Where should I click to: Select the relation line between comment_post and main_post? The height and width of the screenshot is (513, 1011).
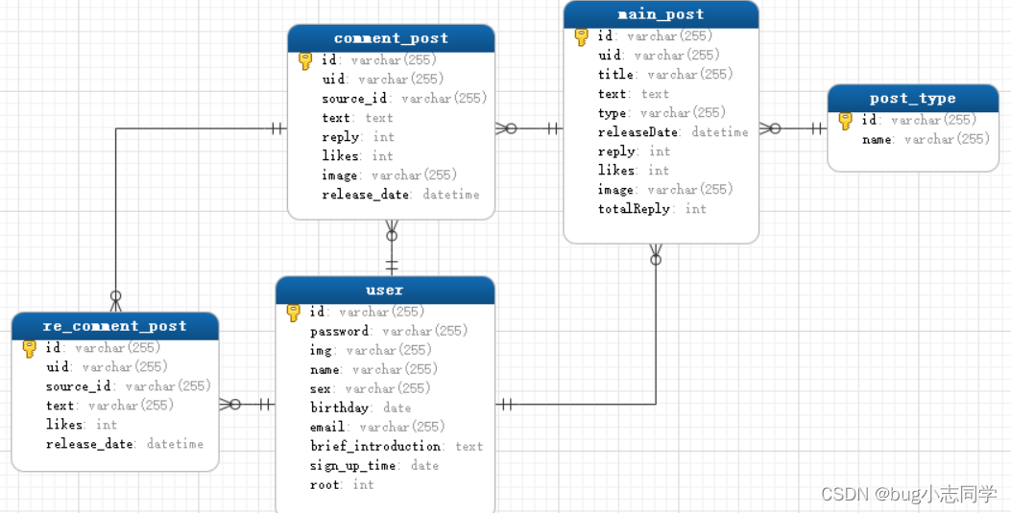tap(529, 128)
